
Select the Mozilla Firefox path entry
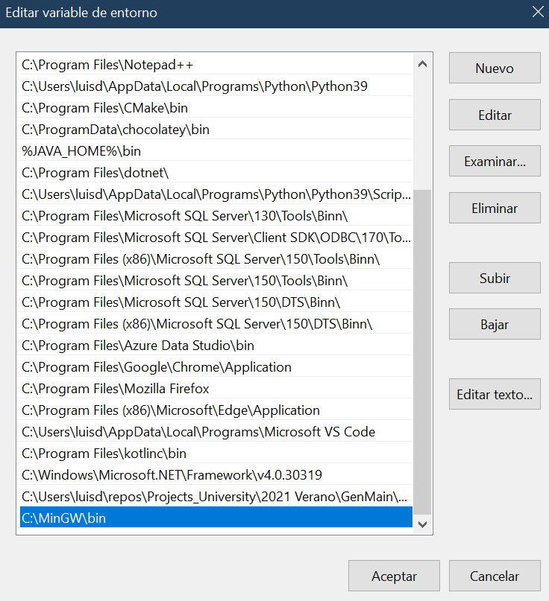(x=216, y=389)
